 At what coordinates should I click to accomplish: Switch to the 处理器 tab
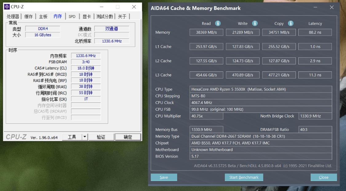point(13,17)
